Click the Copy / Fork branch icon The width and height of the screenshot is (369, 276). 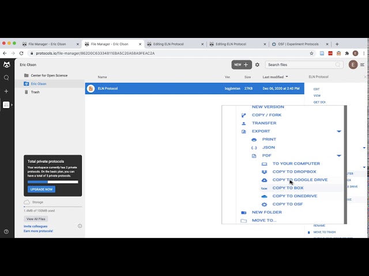tap(243, 115)
